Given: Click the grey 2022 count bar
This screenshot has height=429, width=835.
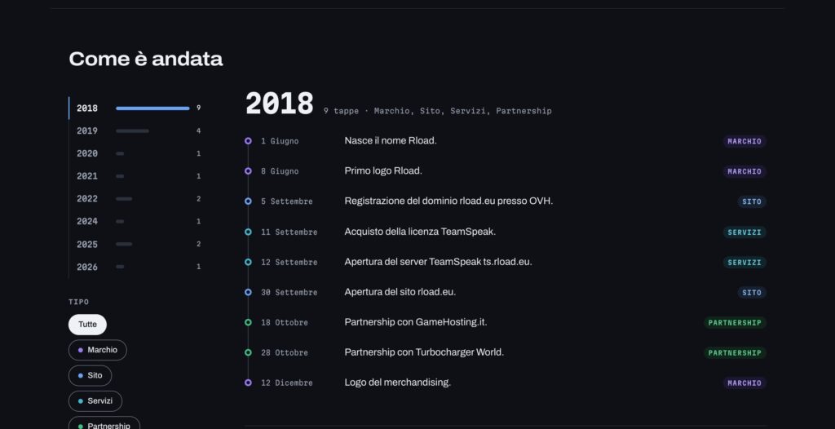Looking at the screenshot, I should tap(124, 199).
